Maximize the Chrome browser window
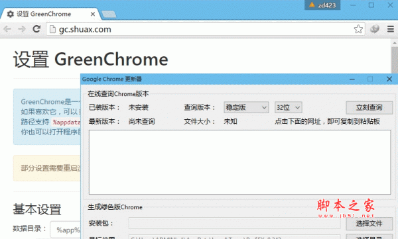The width and height of the screenshot is (398, 239). [x=371, y=5]
